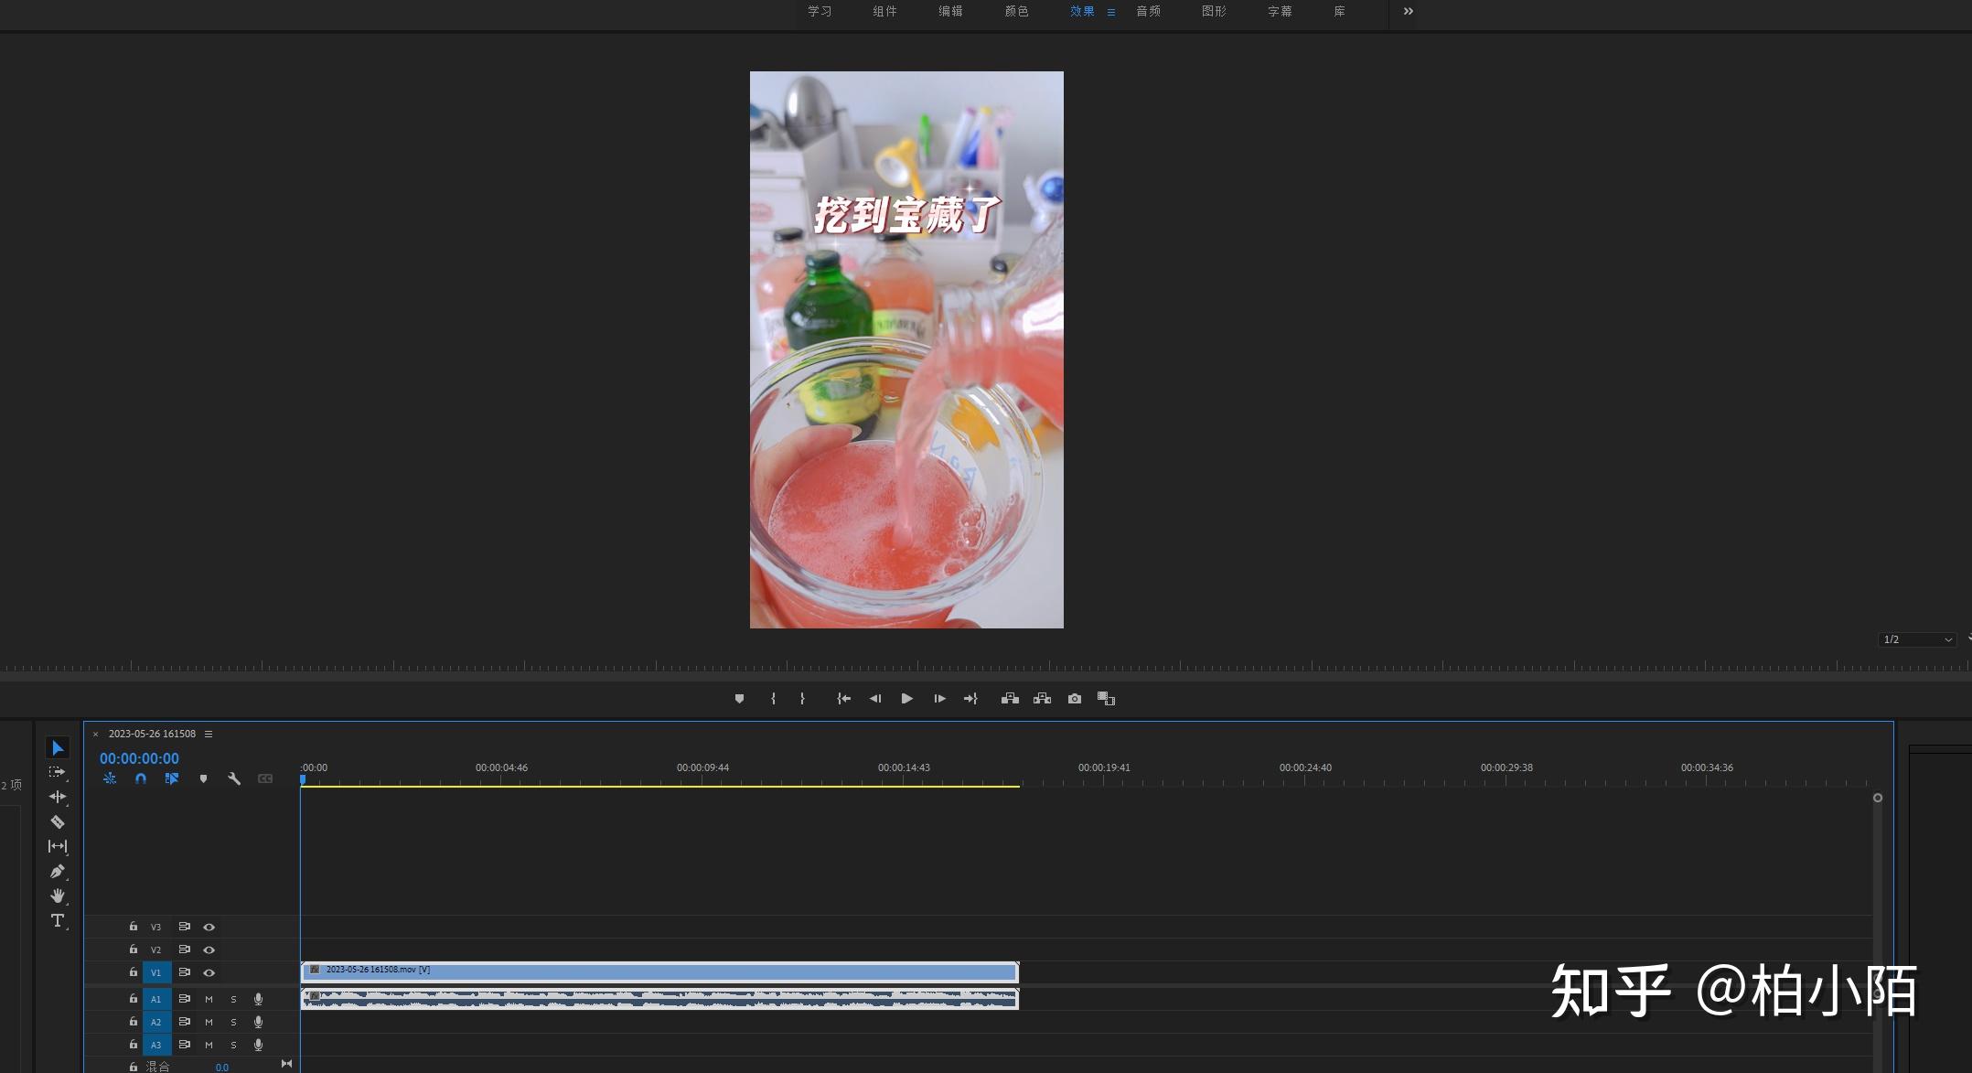
Task: Add a marker to the timeline
Action: point(203,778)
